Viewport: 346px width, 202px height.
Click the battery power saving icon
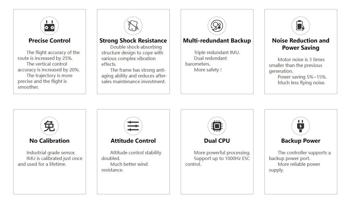pos(301,26)
